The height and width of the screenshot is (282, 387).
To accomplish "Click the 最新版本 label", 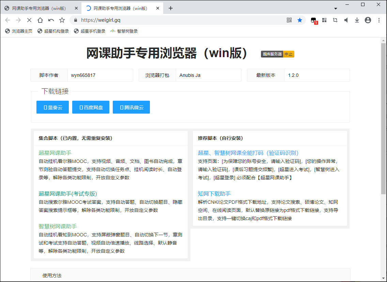I will (266, 75).
